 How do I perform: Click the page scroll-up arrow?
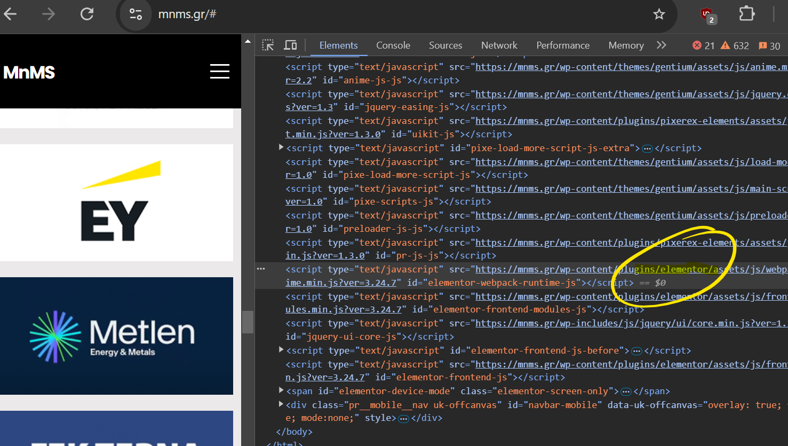click(248, 41)
